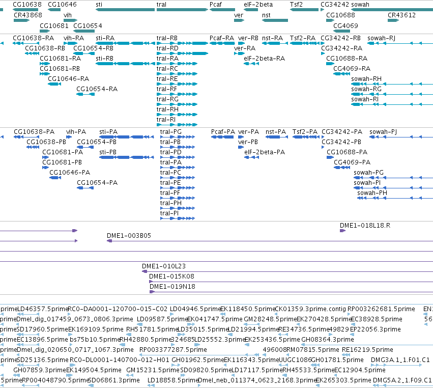
Task: Click the Pcaf gene label
Action: coord(216,5)
